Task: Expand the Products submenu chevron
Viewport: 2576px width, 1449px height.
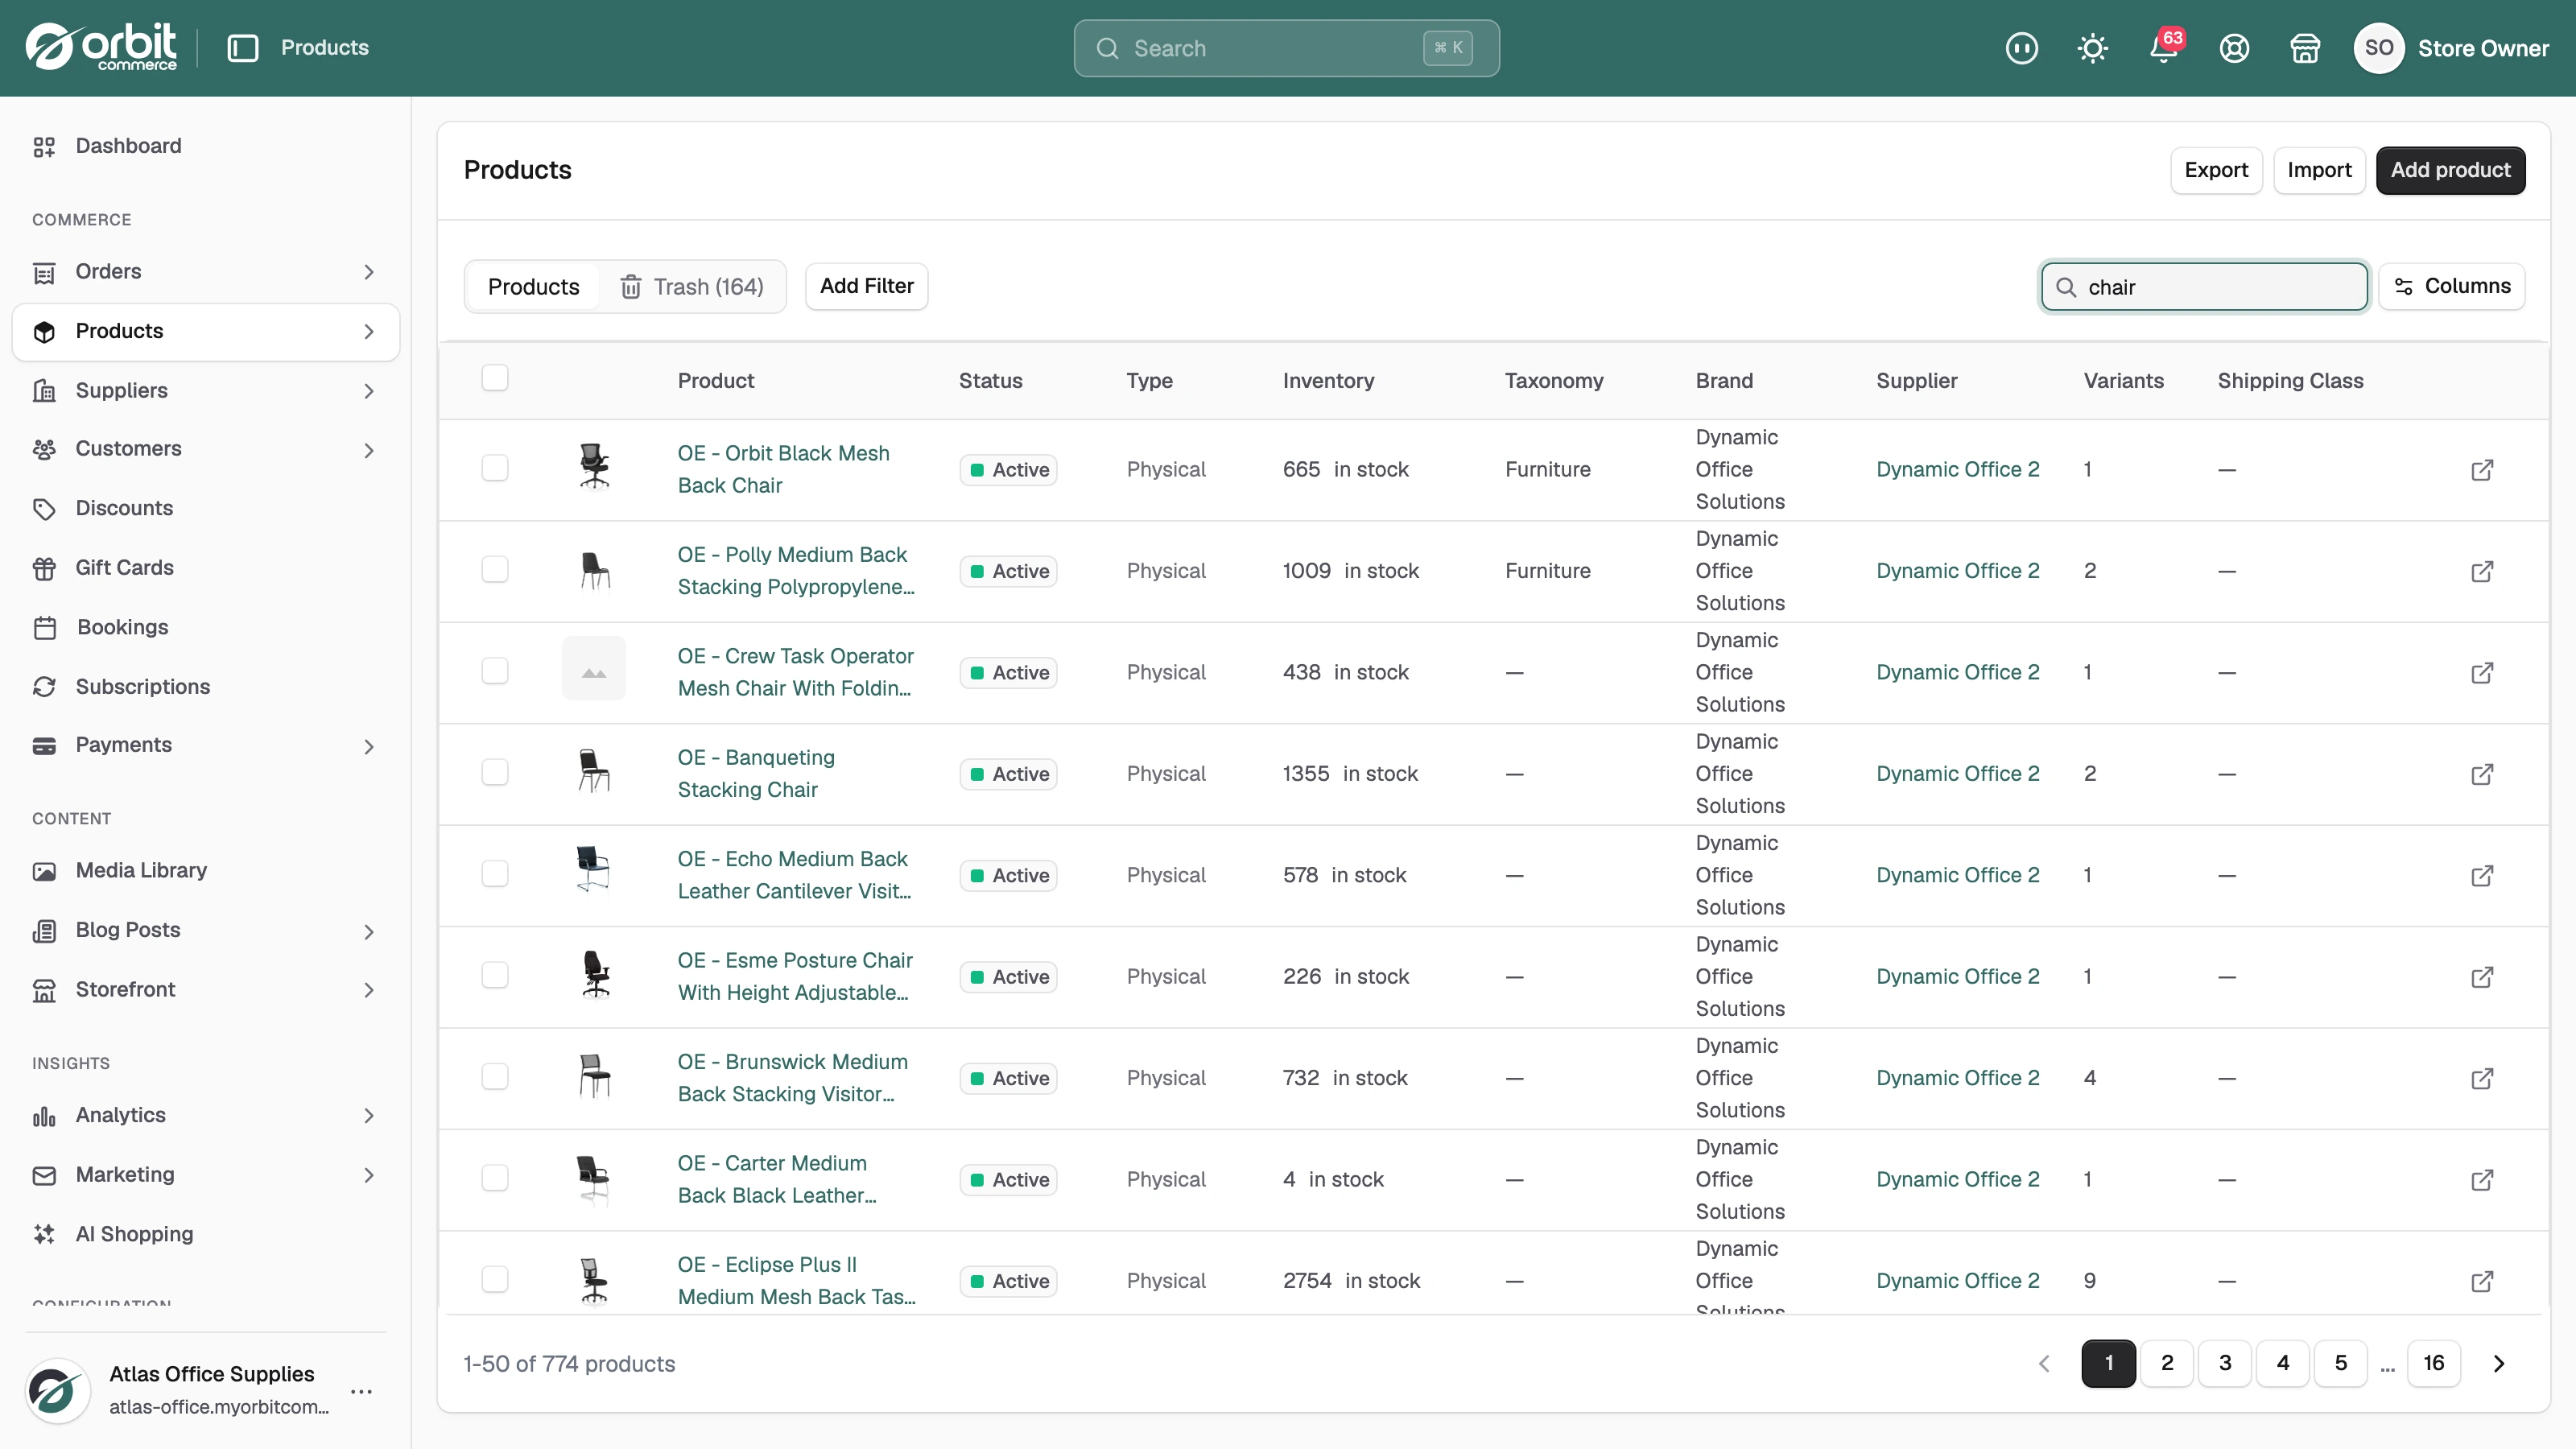Action: pyautogui.click(x=369, y=332)
